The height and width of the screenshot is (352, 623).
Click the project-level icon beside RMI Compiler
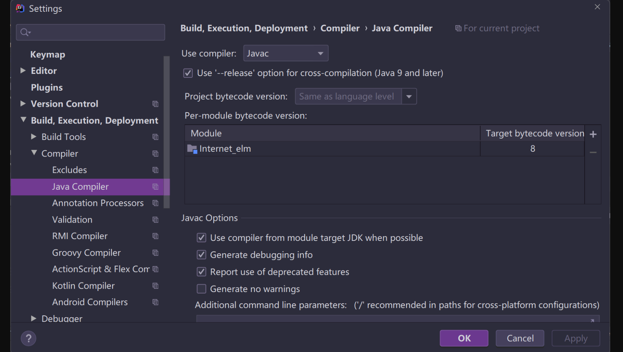[x=156, y=236]
